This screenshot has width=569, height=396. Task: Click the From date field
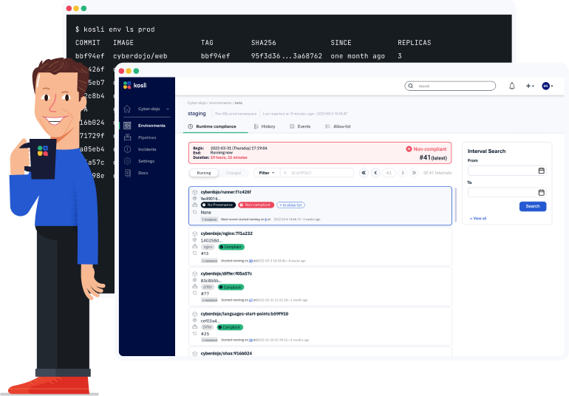click(507, 171)
